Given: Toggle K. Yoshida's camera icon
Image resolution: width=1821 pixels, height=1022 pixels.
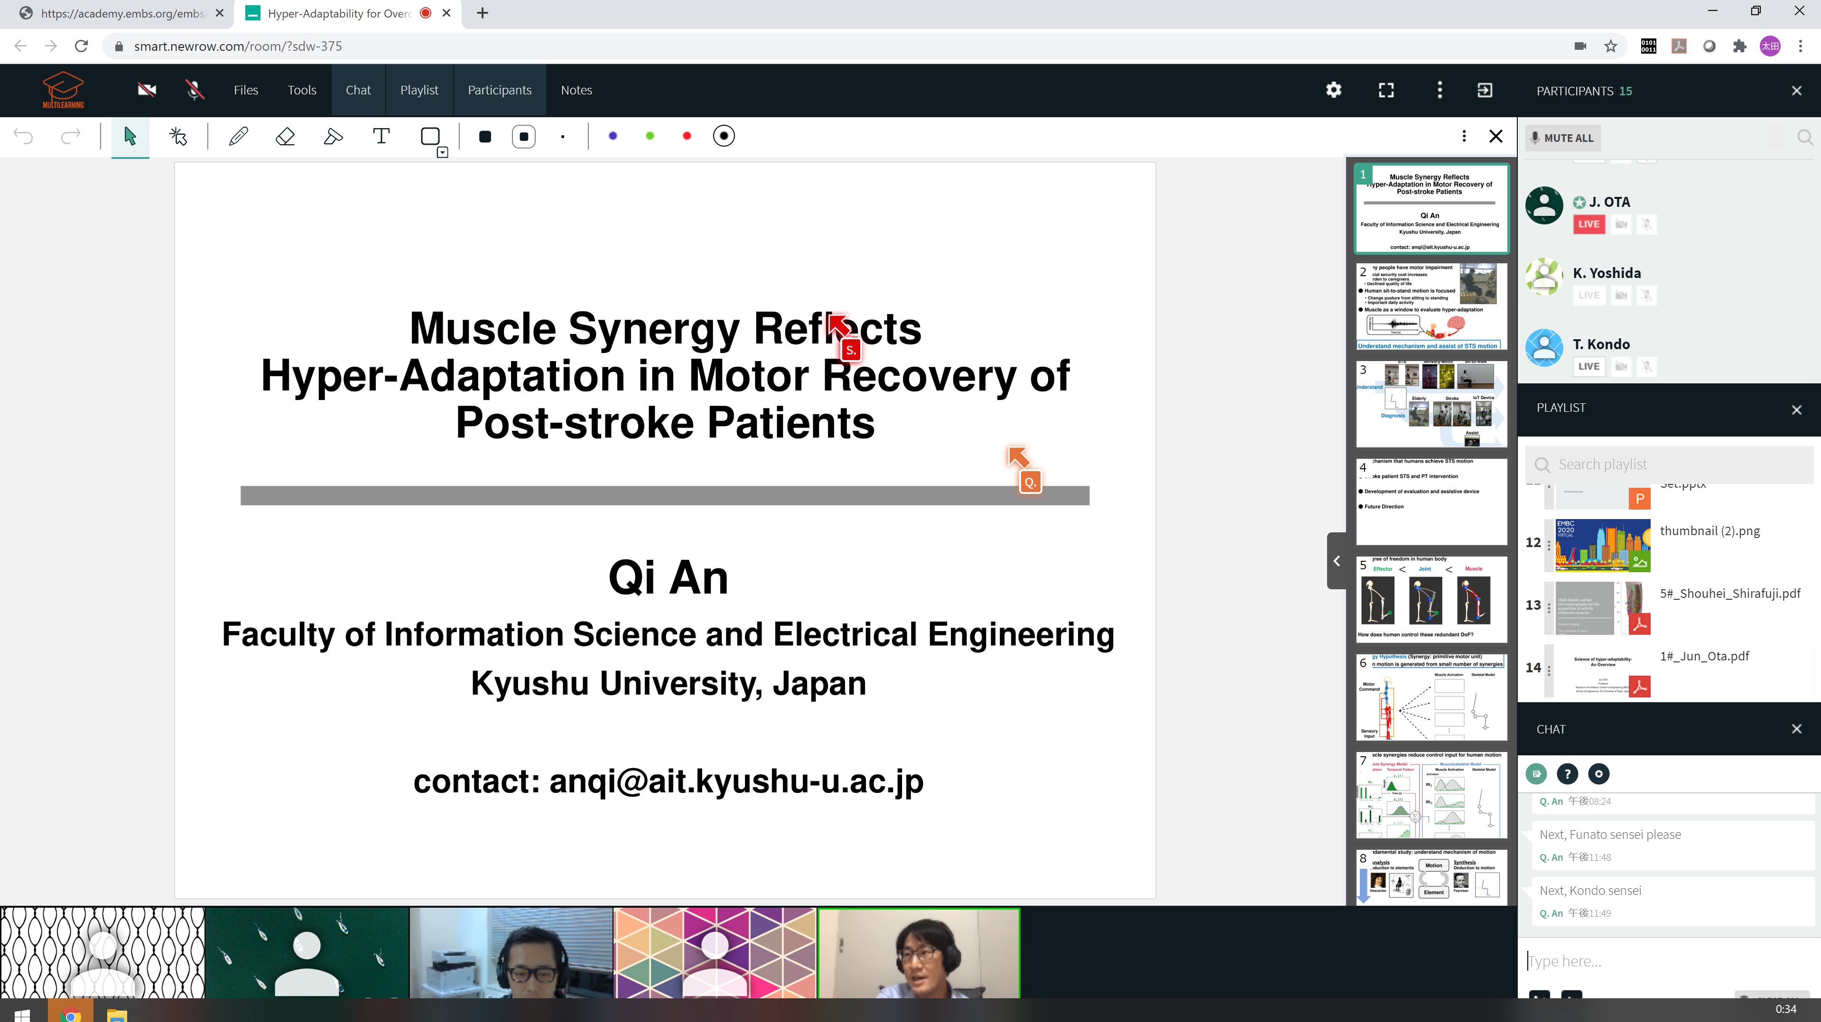Looking at the screenshot, I should 1622,296.
